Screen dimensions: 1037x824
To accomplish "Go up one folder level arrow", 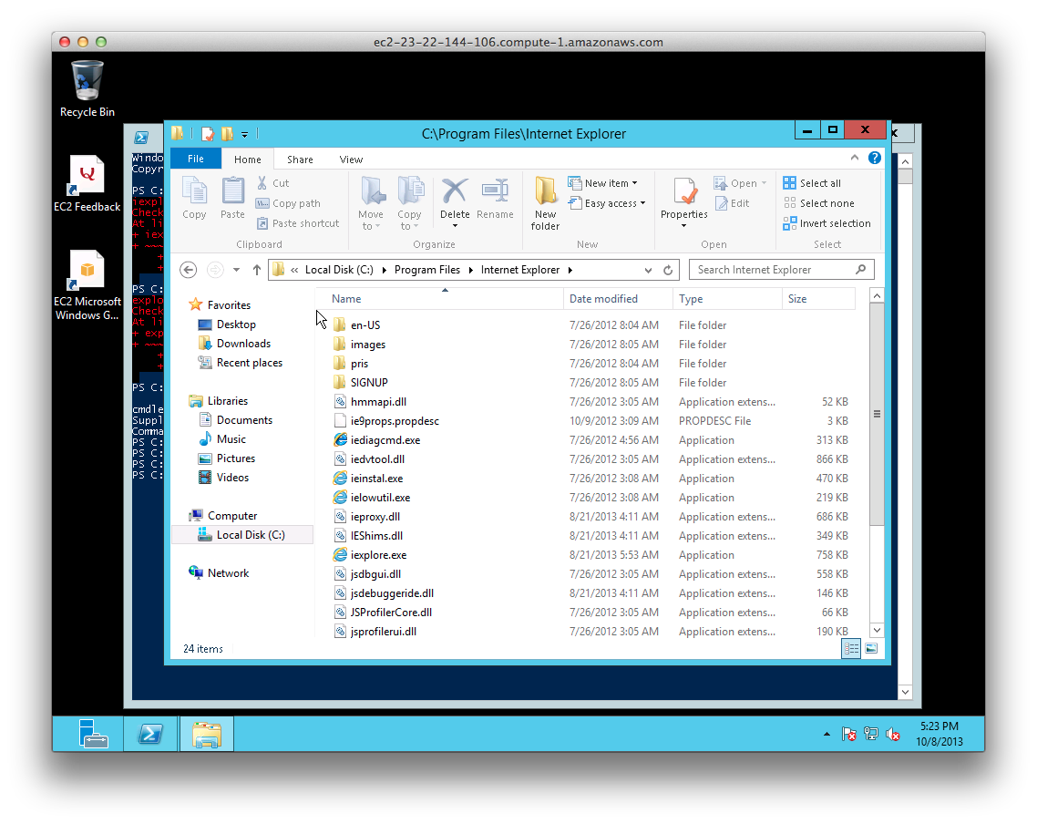I will click(x=257, y=270).
